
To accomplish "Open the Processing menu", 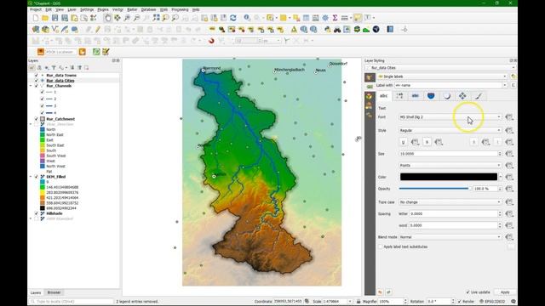I will point(180,9).
